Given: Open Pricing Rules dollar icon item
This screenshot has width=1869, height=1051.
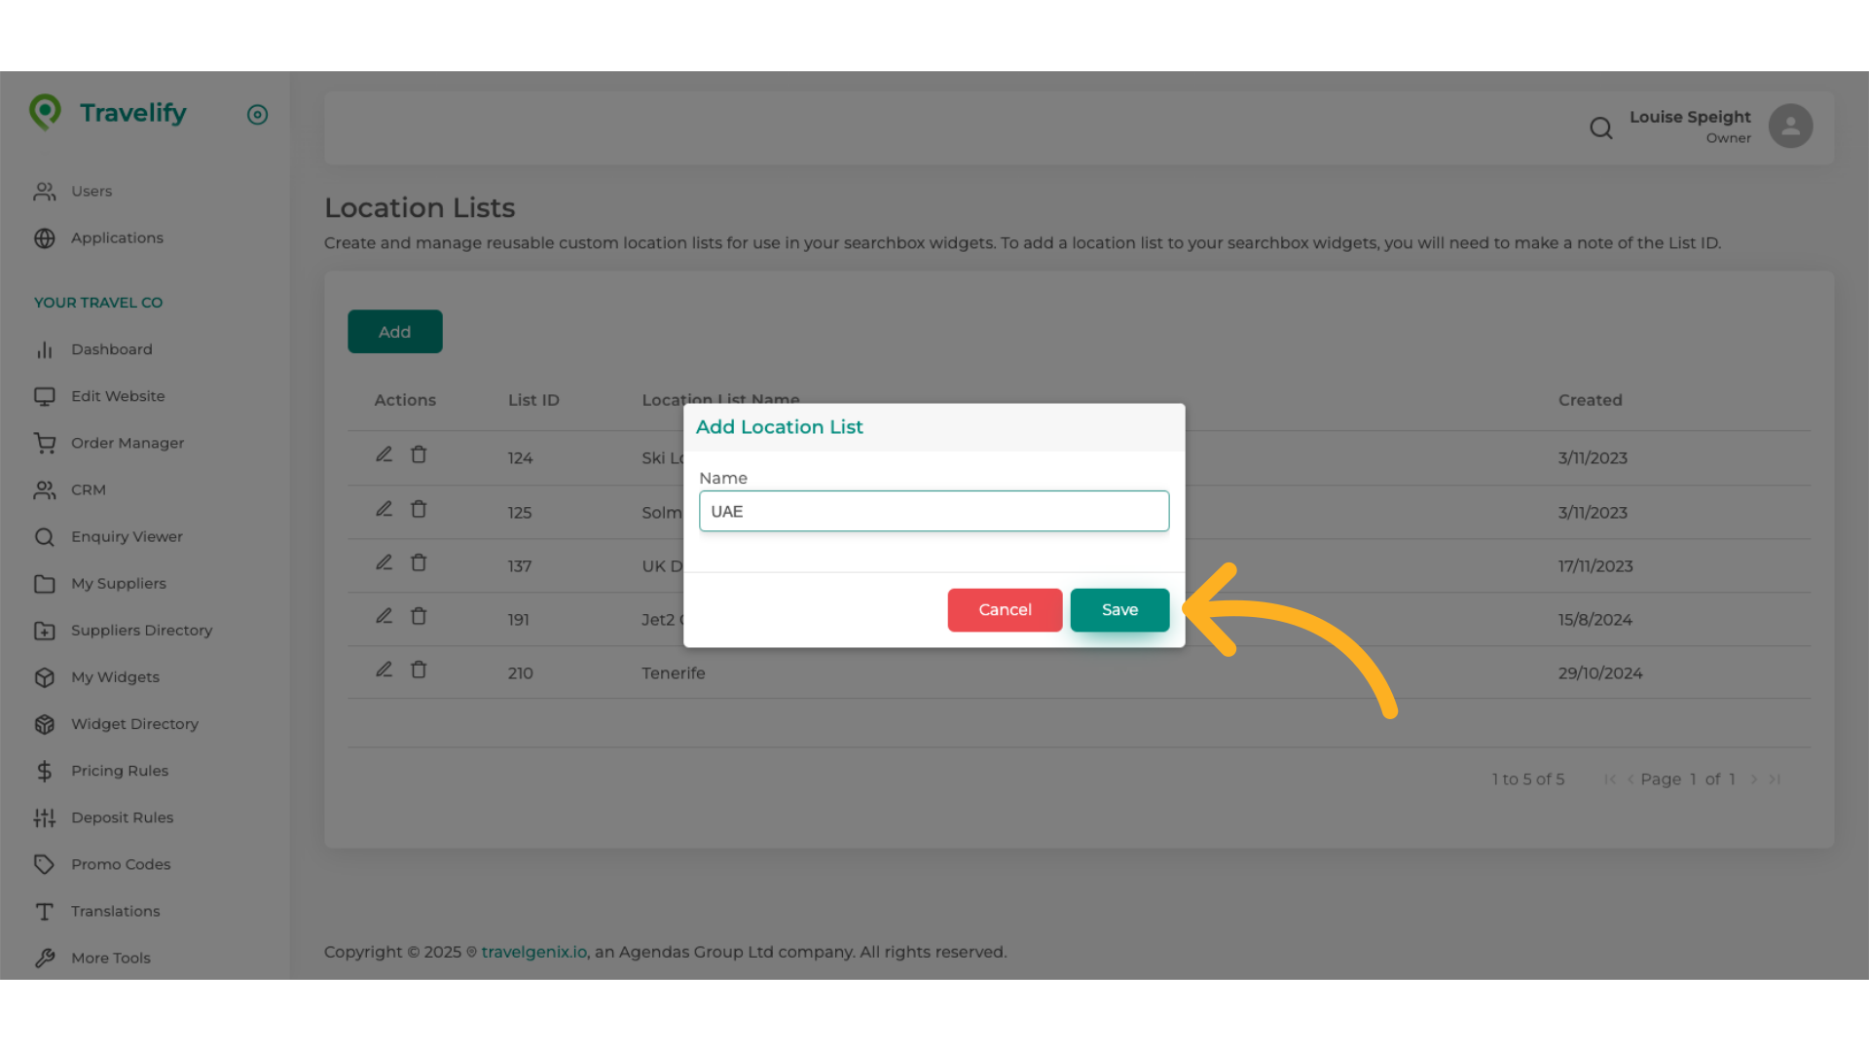Looking at the screenshot, I should pos(119,771).
